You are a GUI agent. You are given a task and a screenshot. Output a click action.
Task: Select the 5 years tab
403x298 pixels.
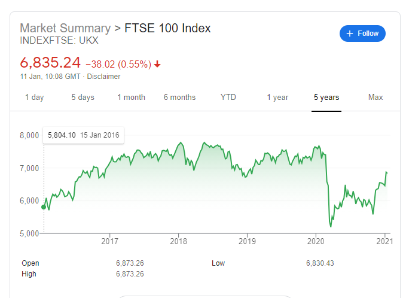(x=326, y=97)
